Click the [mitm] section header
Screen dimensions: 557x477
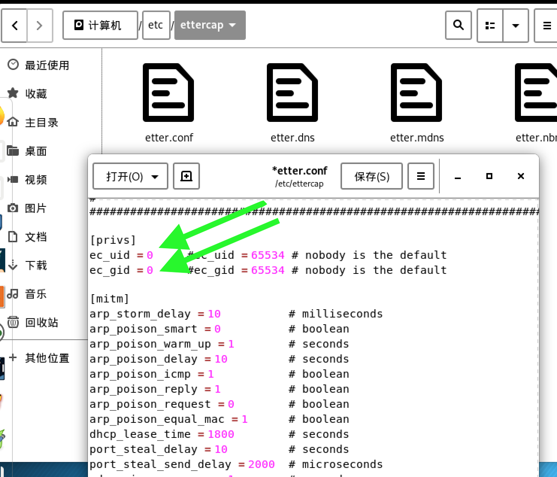(109, 299)
